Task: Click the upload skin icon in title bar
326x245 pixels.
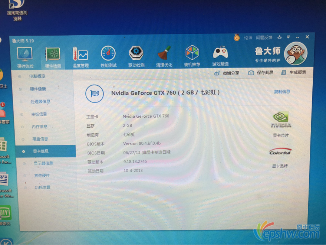Action: point(279,37)
